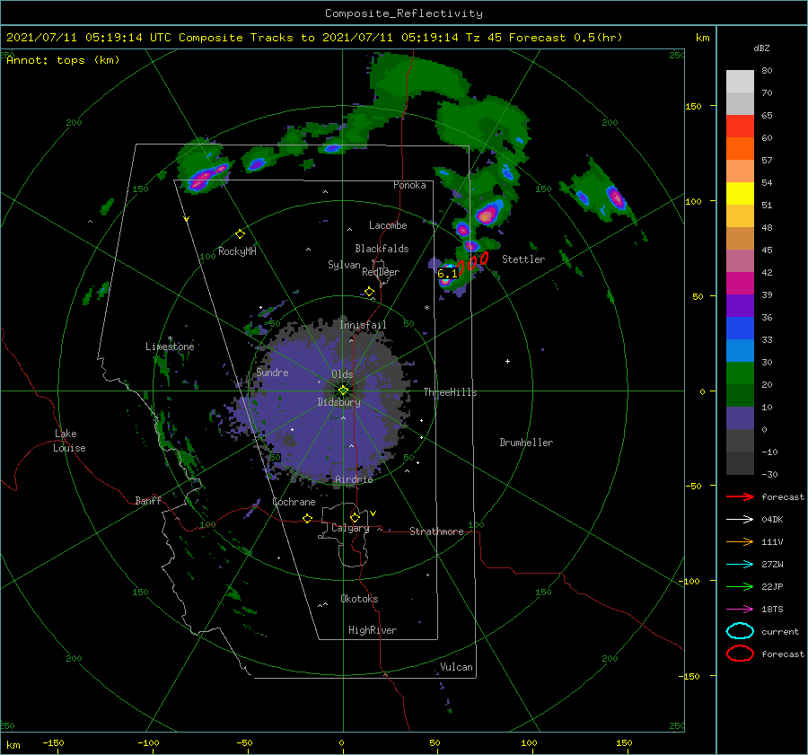The width and height of the screenshot is (808, 755).
Task: Click the white 04DK arrow in legend
Action: coord(740,520)
